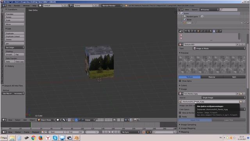The height and width of the screenshot is (141, 250).
Task: Open the All Scenes outliner filter dropdown
Action: point(209,9)
